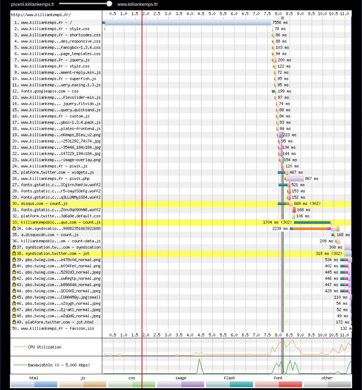Image resolution: width=362 pixels, height=390 pixels.
Task: Click the 2239 ms request bar
Action: point(315,229)
